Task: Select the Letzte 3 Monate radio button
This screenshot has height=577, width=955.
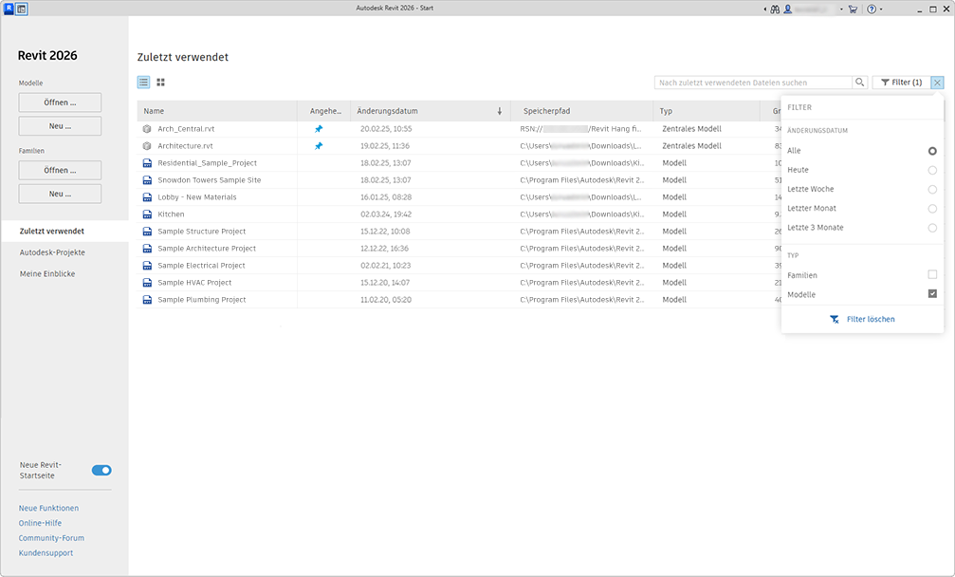Action: click(x=932, y=228)
